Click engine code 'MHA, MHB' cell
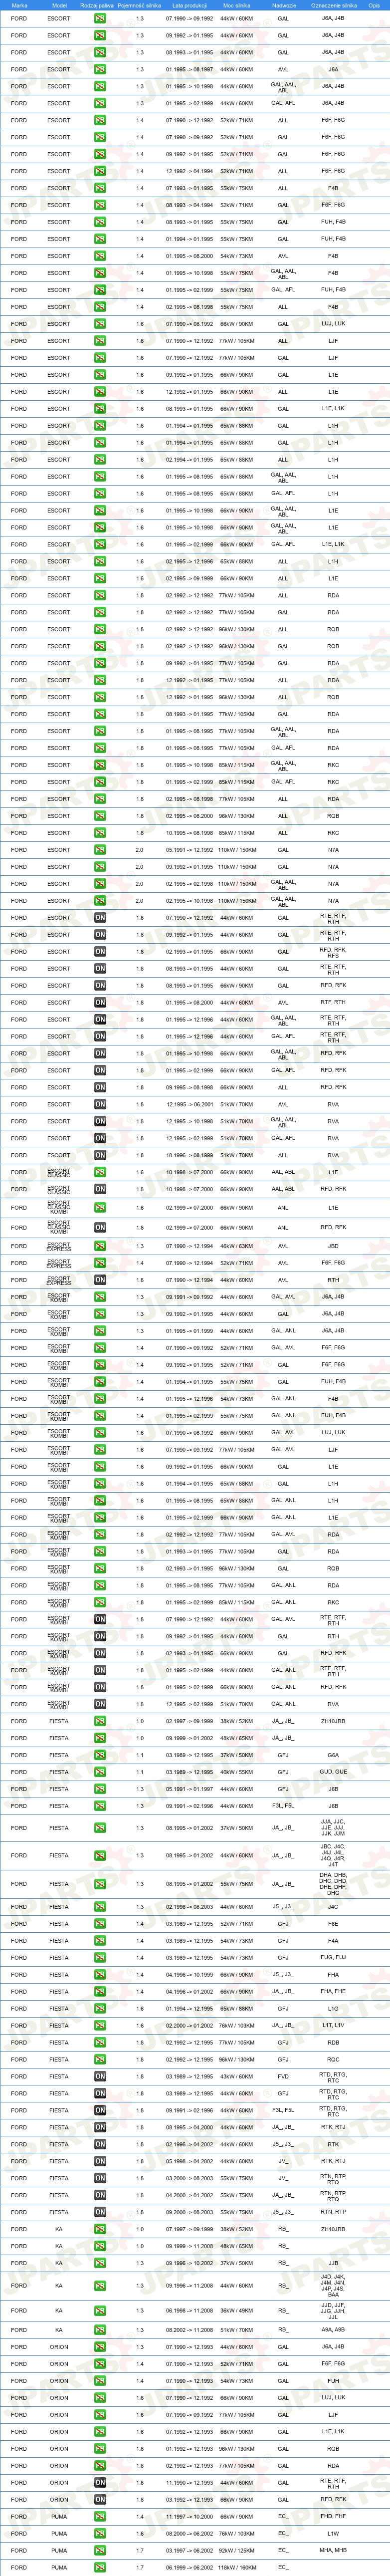 pyautogui.click(x=333, y=2551)
